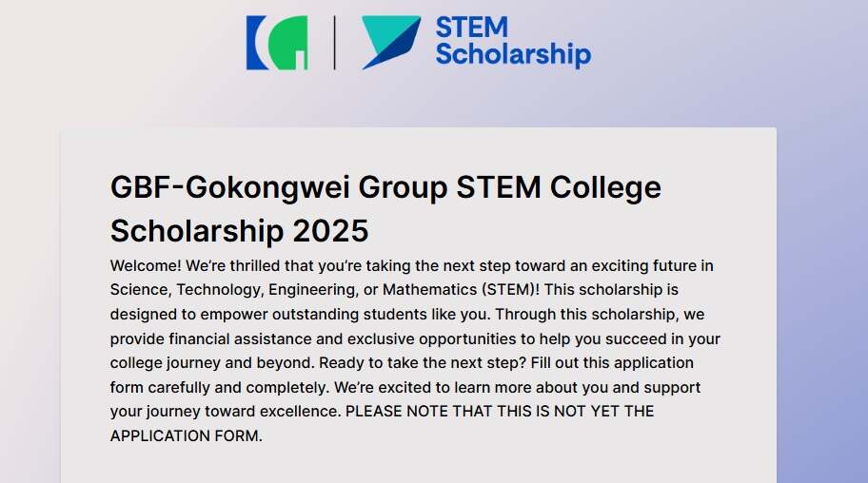Image resolution: width=868 pixels, height=483 pixels.
Task: Click the sentence "Ready to take the next step?"
Action: click(423, 363)
